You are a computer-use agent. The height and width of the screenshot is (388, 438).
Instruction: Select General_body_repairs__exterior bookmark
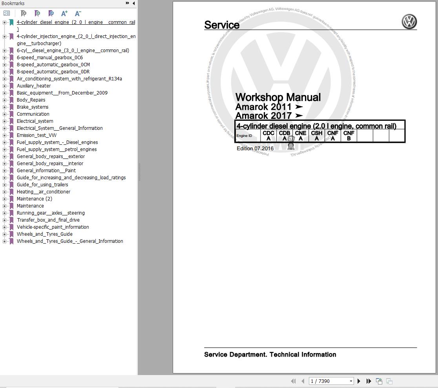[x=51, y=156]
